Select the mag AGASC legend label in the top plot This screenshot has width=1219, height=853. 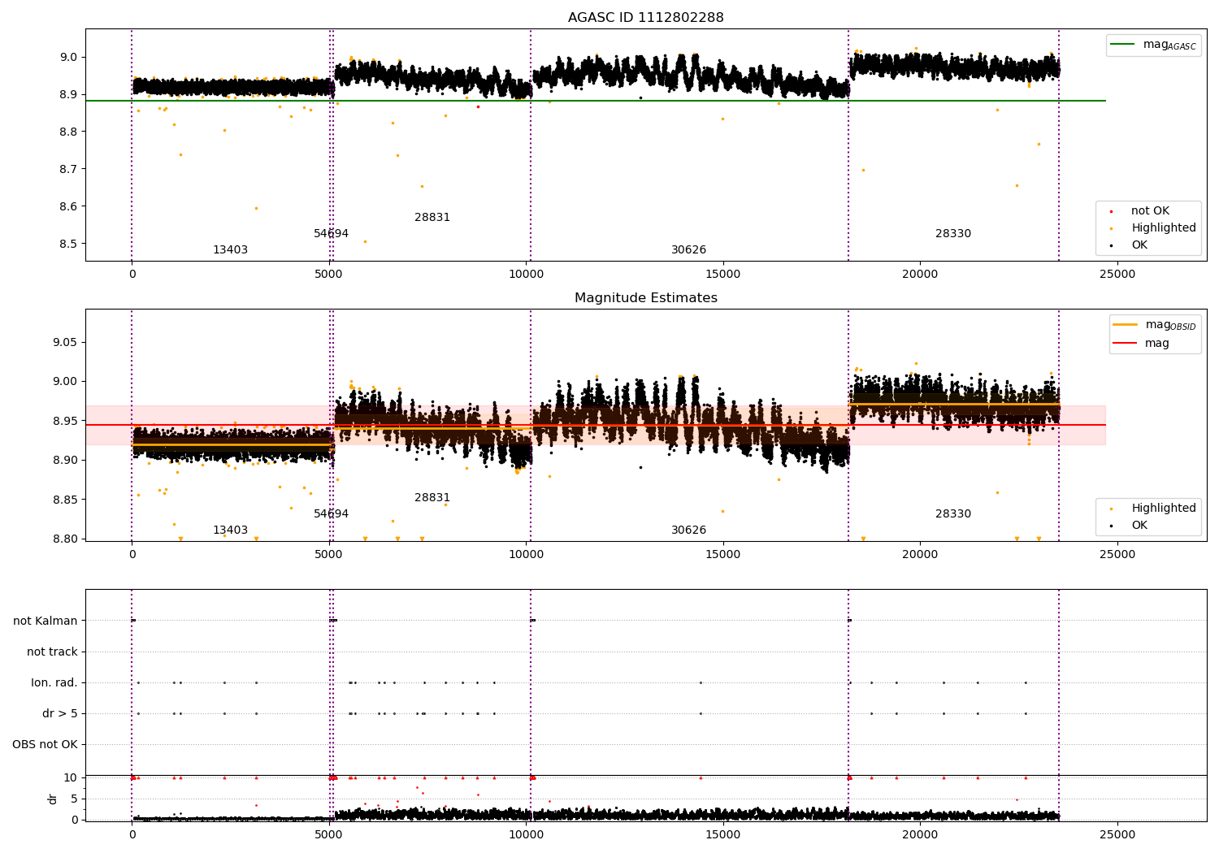click(x=1169, y=45)
